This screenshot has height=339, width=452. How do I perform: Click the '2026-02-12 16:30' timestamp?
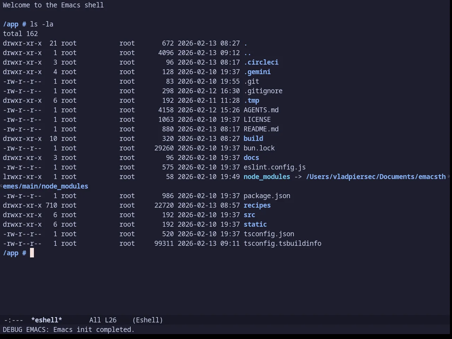209,91
